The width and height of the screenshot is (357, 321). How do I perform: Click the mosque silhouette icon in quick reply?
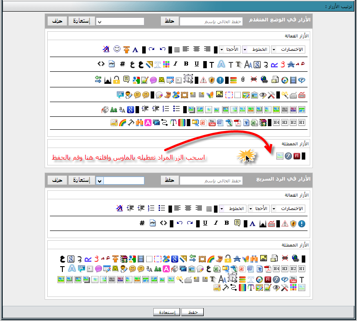click(262, 223)
